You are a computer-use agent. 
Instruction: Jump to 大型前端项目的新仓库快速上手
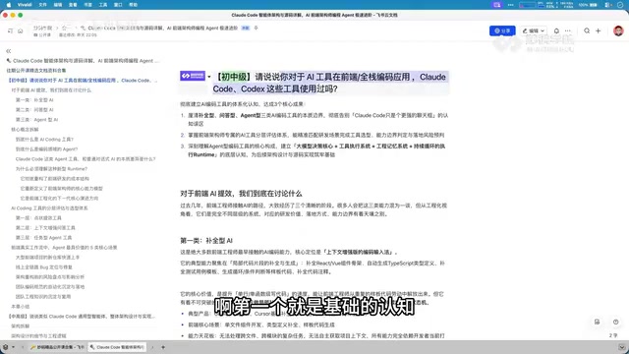47,258
